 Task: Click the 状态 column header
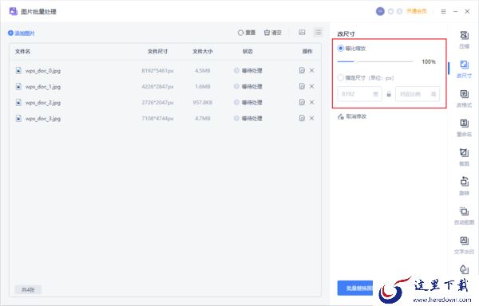point(247,51)
